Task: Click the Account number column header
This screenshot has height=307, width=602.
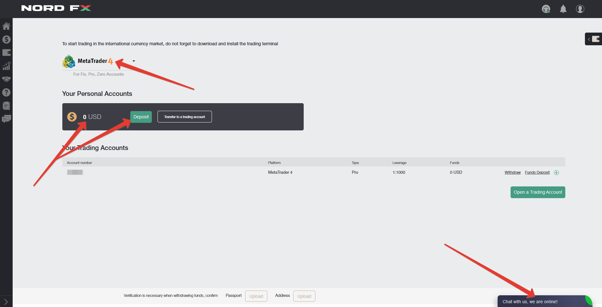Action: click(79, 163)
